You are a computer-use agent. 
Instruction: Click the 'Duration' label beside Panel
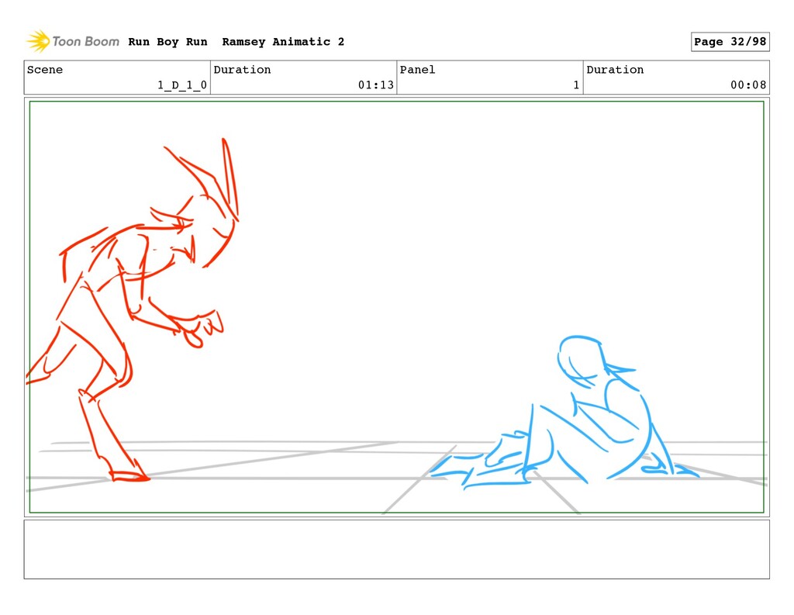click(615, 69)
